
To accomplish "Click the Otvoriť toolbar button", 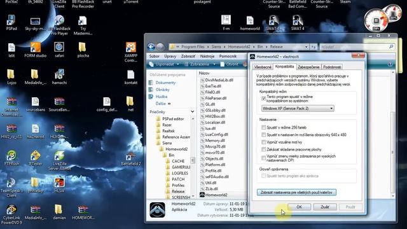I will 230,64.
